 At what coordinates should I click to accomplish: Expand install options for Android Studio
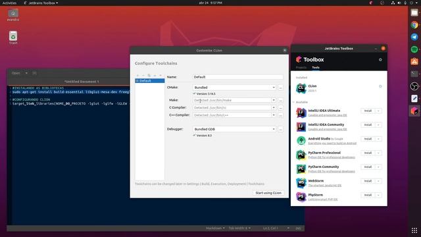378,139
